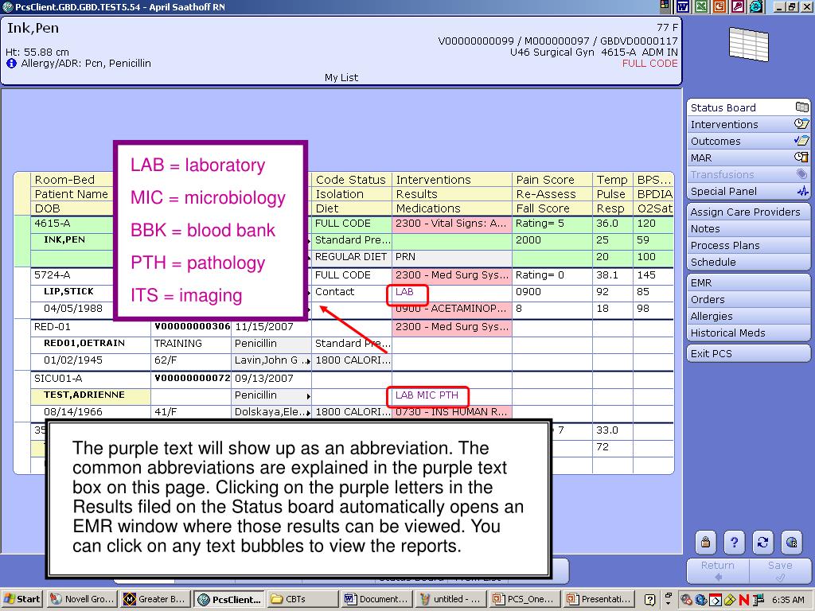
Task: Open the Orders button in the side panel
Action: 748,299
